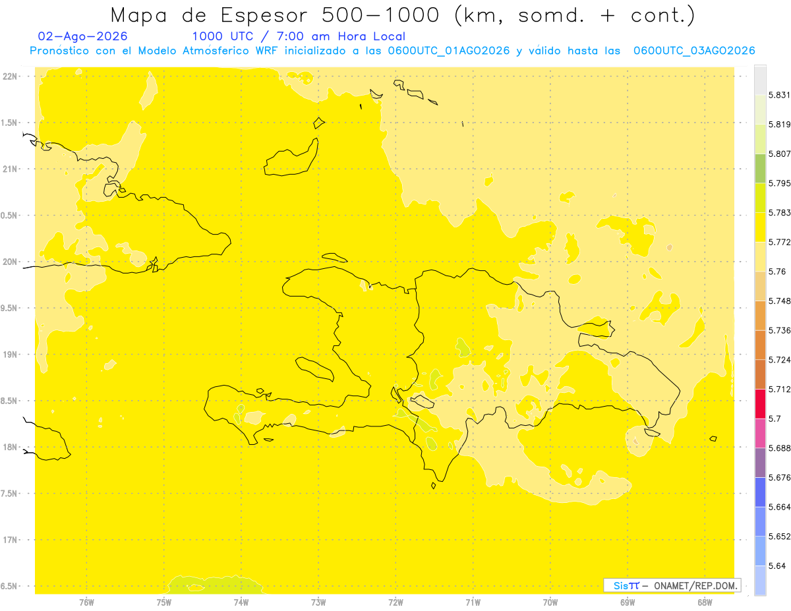Click the 17N latitude label

10,540
